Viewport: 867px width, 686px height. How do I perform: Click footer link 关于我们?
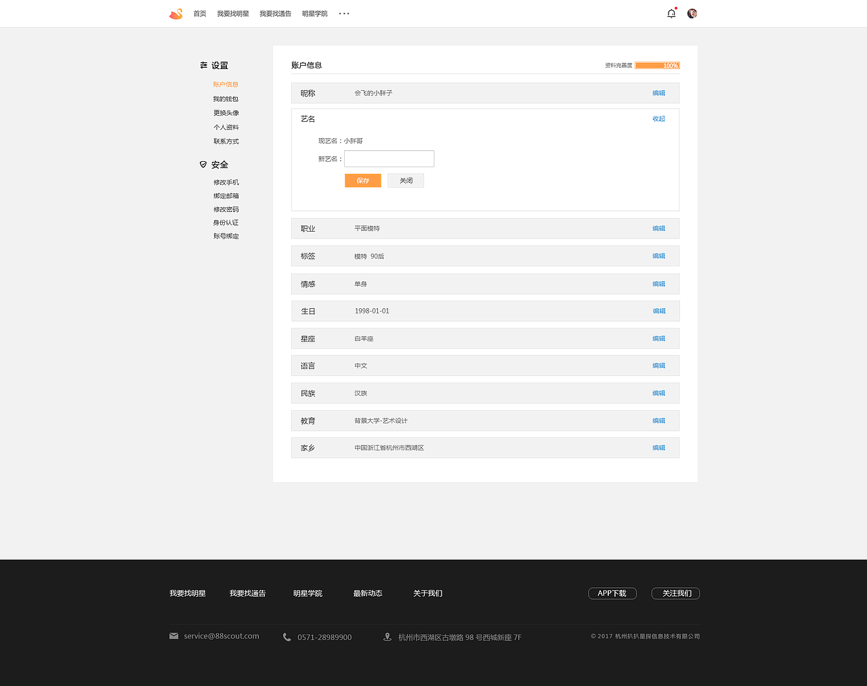[x=427, y=593]
